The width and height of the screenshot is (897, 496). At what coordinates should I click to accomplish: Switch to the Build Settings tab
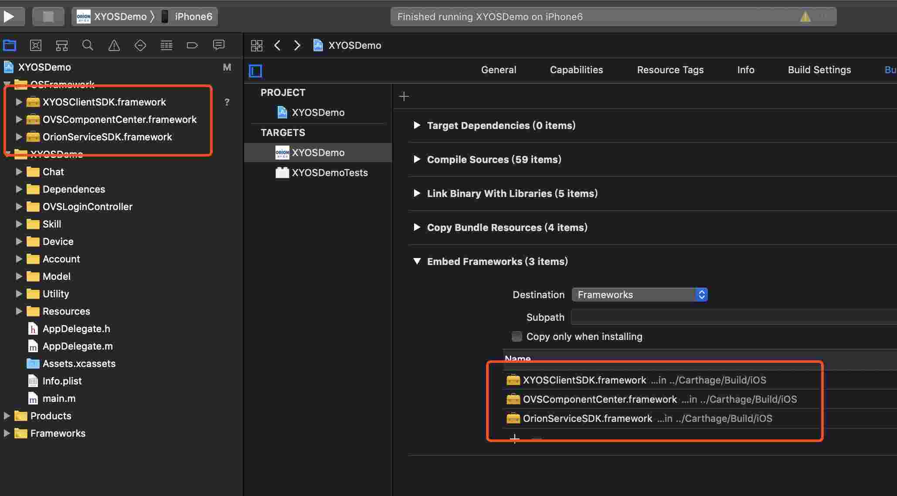tap(819, 70)
